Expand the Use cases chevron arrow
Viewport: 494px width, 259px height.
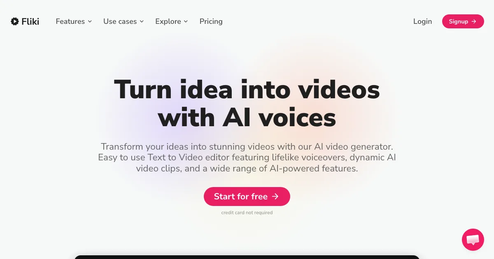pos(142,21)
